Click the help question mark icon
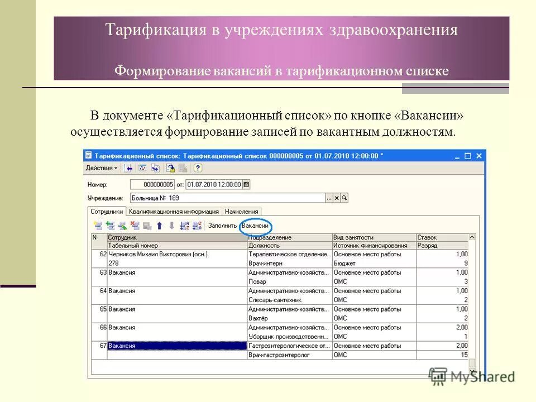This screenshot has width=536, height=402. click(197, 169)
